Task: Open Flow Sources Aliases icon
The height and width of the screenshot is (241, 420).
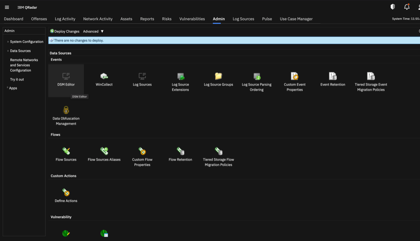Action: pyautogui.click(x=104, y=151)
